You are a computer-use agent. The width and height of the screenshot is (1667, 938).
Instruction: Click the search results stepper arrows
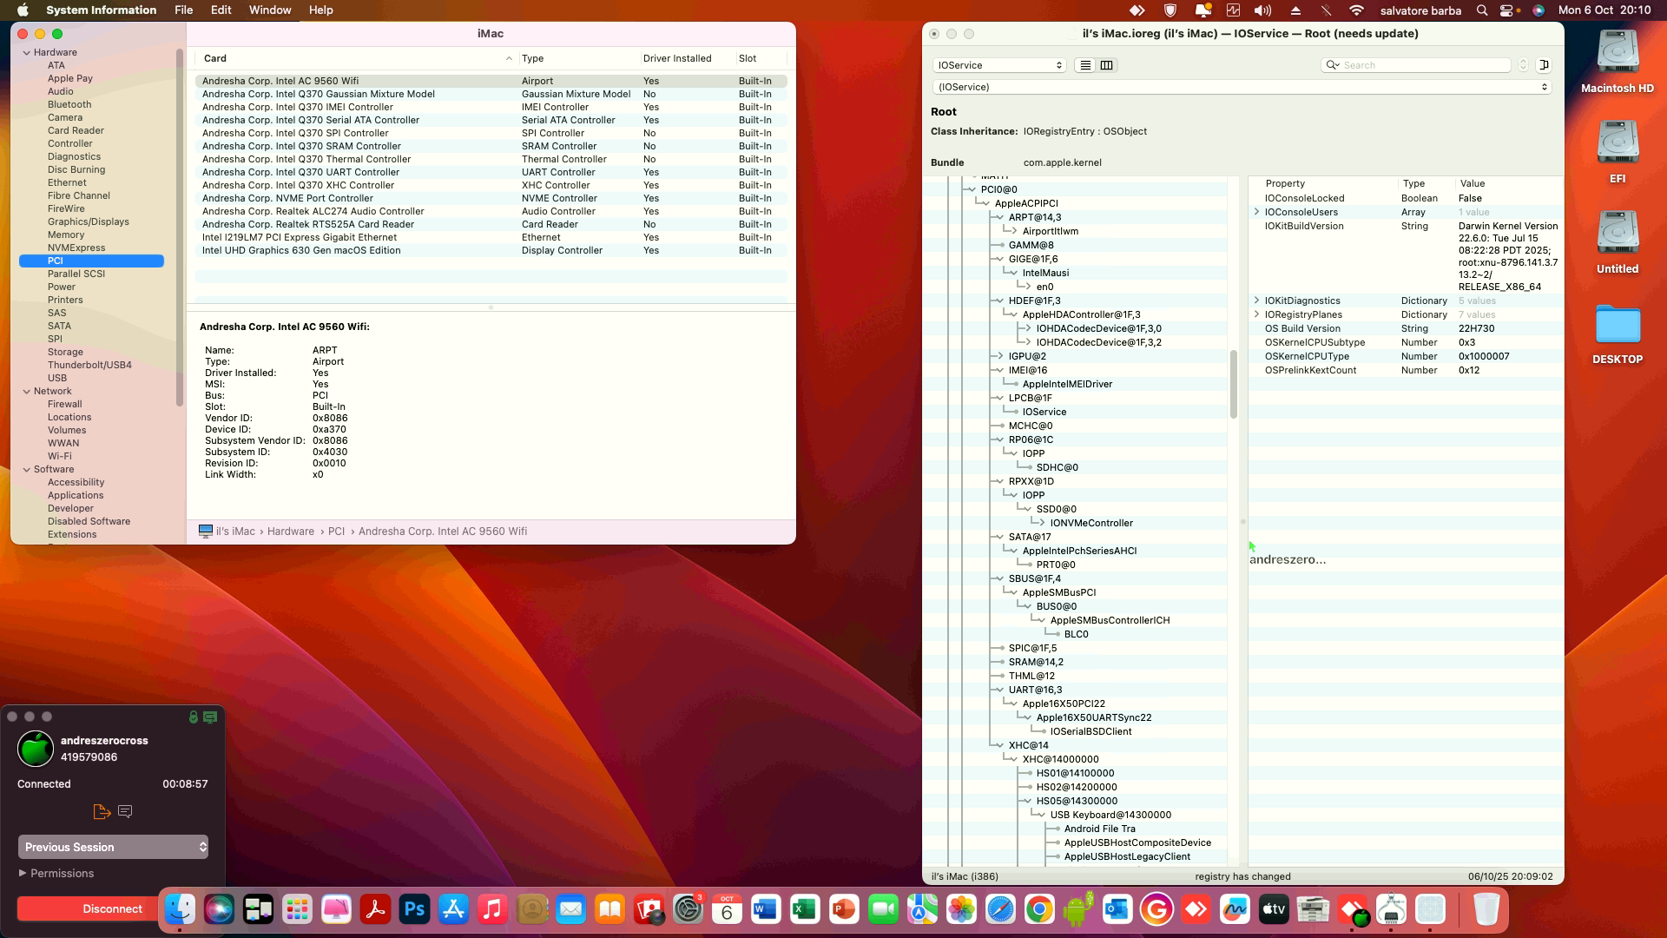tap(1523, 65)
